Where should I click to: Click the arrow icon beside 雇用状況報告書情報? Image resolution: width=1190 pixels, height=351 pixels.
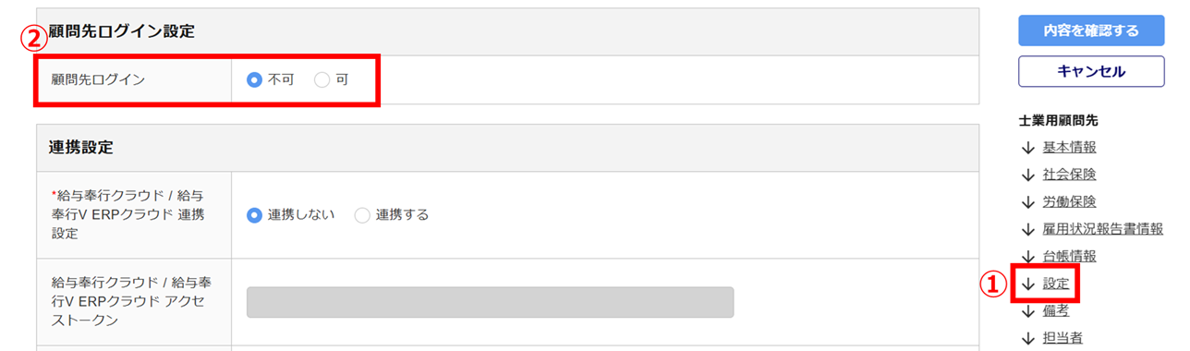pos(1027,229)
